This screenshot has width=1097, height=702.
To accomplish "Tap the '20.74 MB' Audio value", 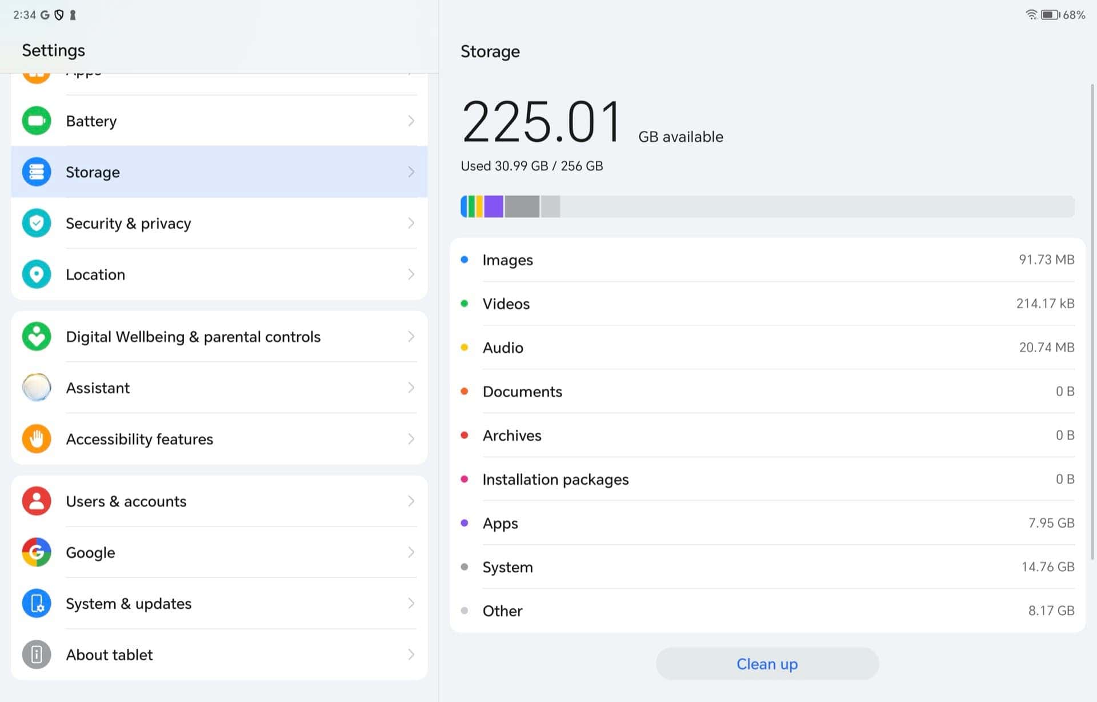I will (x=1047, y=348).
